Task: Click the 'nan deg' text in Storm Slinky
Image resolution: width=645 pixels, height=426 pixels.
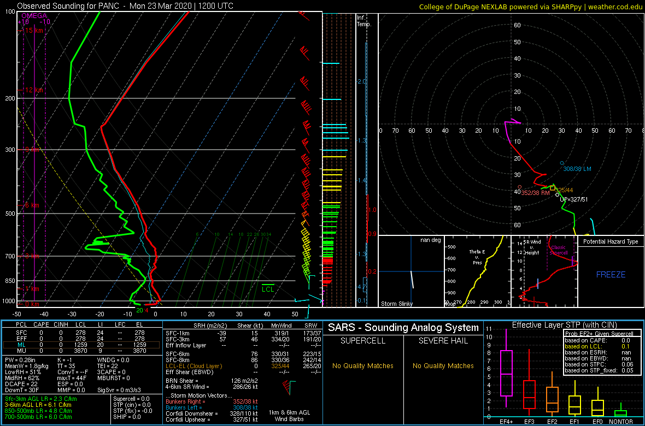Action: coord(430,240)
